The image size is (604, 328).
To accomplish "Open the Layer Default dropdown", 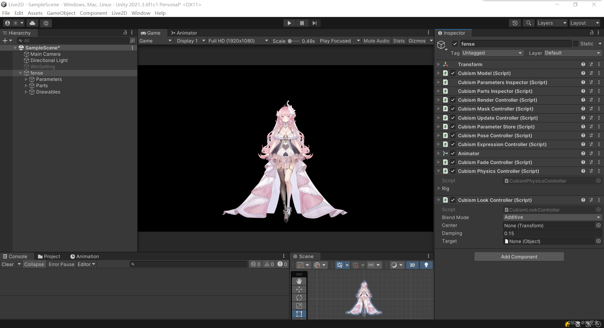I will coord(573,53).
